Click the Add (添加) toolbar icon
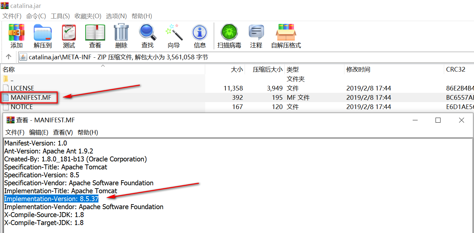 tap(17, 32)
